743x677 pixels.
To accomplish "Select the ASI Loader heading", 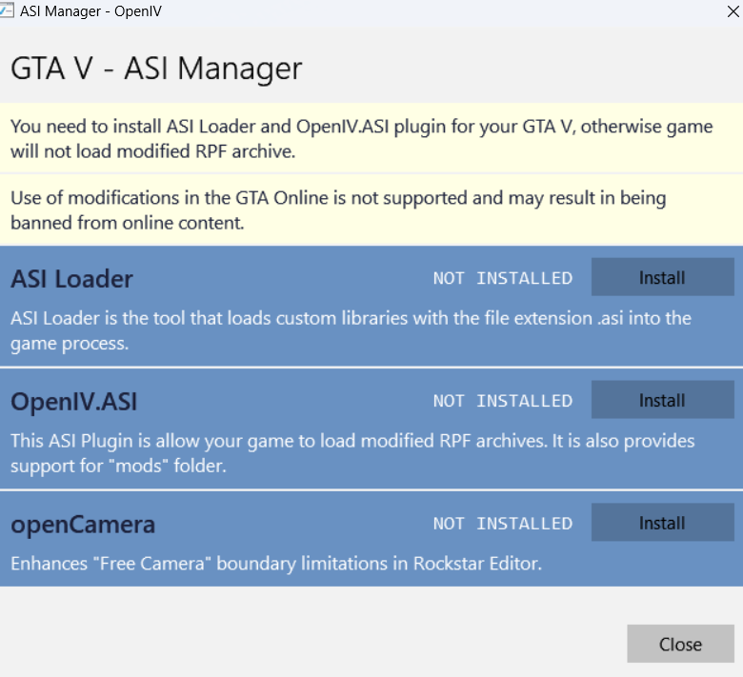I will pyautogui.click(x=71, y=279).
